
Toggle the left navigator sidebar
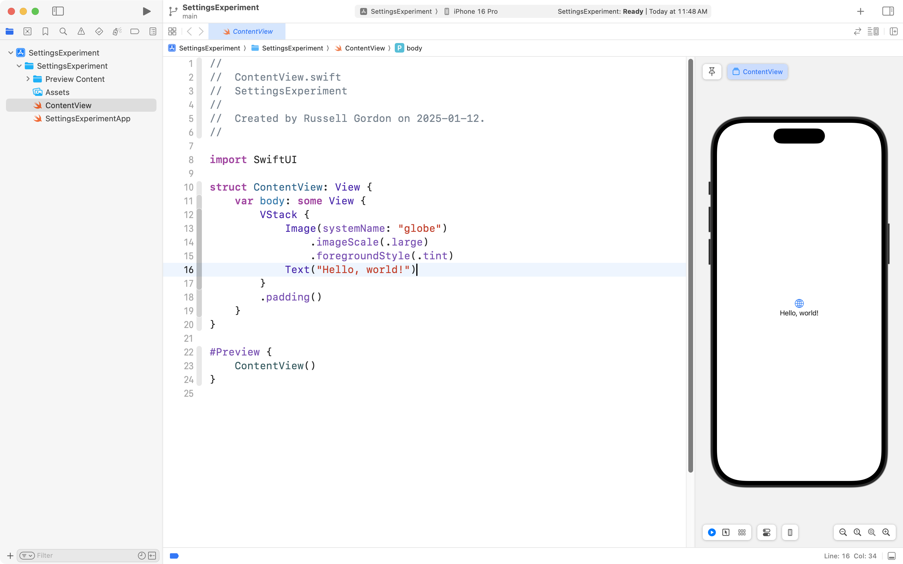pyautogui.click(x=58, y=11)
